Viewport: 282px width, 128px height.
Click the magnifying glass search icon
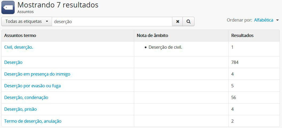(188, 22)
